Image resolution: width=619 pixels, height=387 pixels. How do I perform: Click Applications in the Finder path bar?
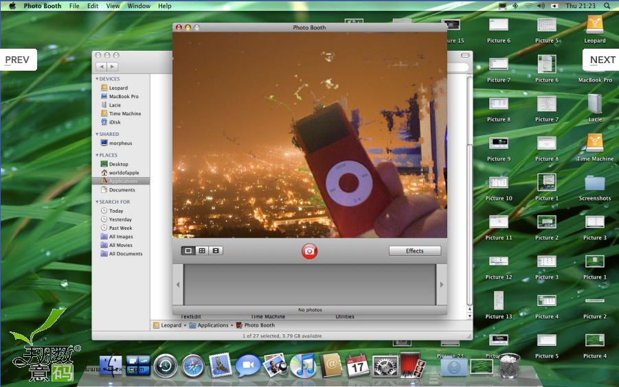click(x=209, y=325)
